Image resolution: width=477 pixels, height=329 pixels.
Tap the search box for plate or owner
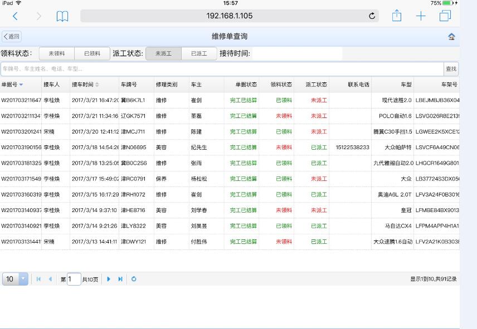point(222,69)
